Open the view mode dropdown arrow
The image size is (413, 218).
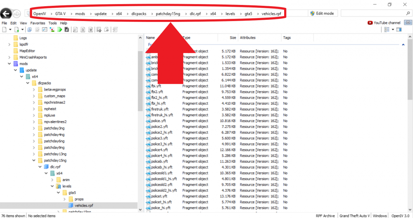[393, 30]
